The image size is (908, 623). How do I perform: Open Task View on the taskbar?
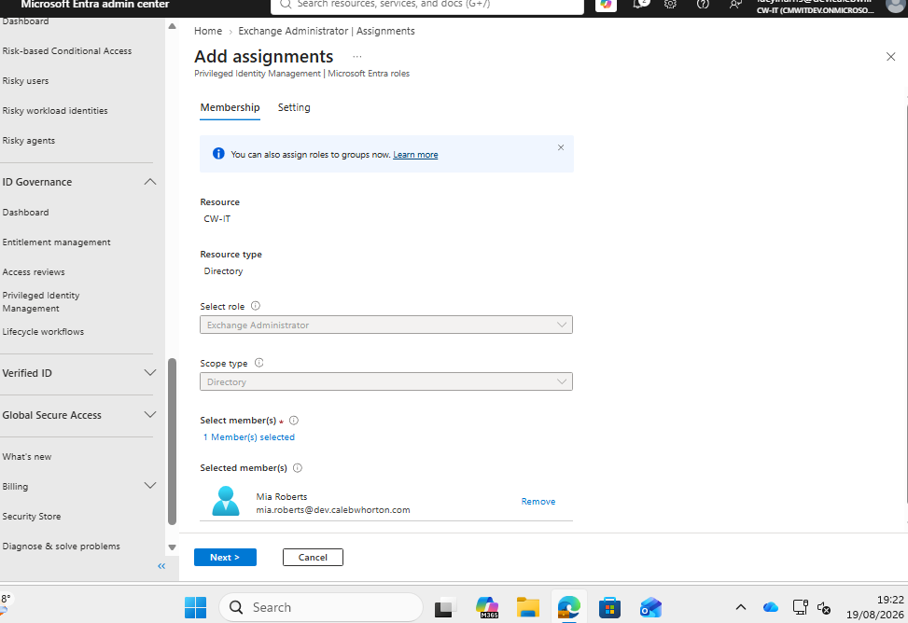pyautogui.click(x=444, y=608)
